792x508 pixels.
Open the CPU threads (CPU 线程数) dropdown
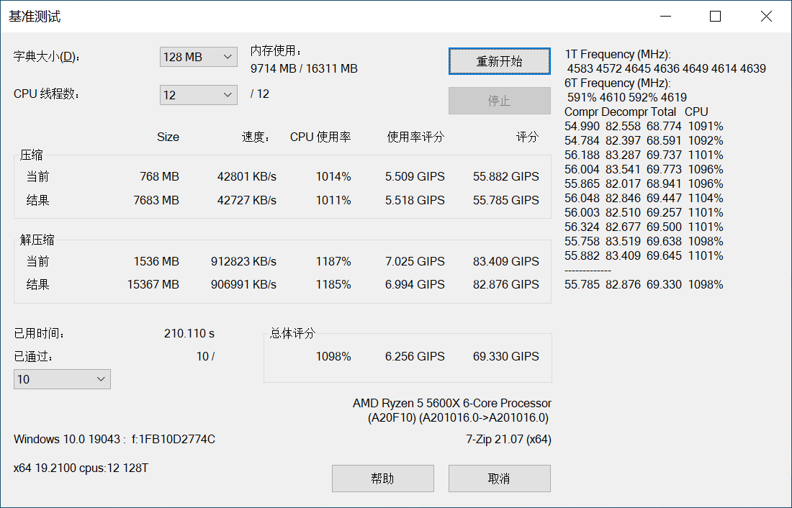point(198,94)
